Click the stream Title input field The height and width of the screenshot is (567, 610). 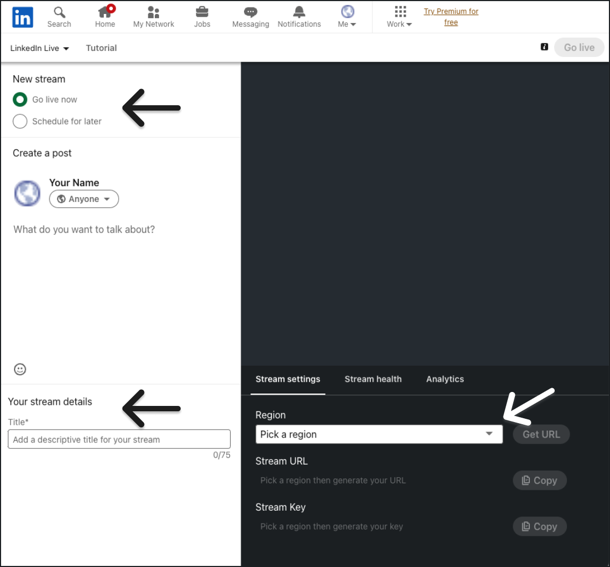[x=119, y=439]
